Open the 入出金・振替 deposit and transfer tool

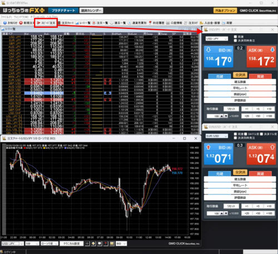(210, 23)
